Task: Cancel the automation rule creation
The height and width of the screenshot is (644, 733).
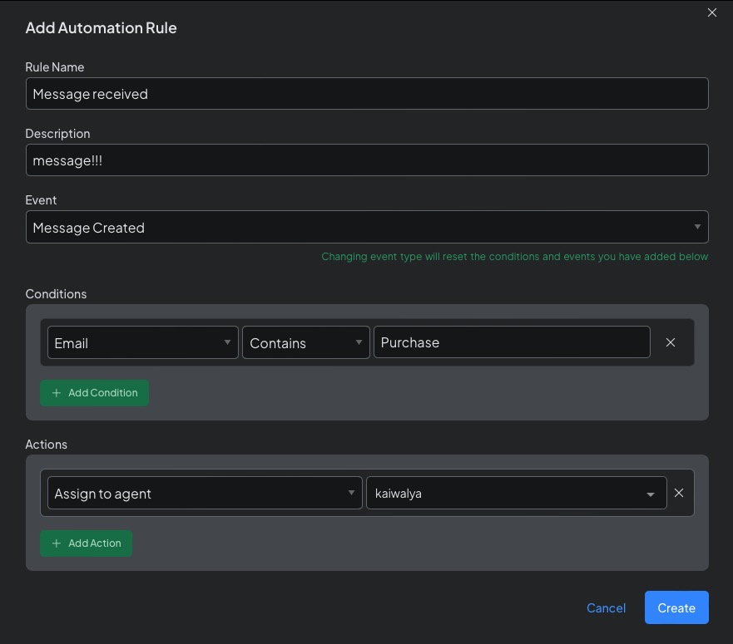Action: [x=606, y=607]
